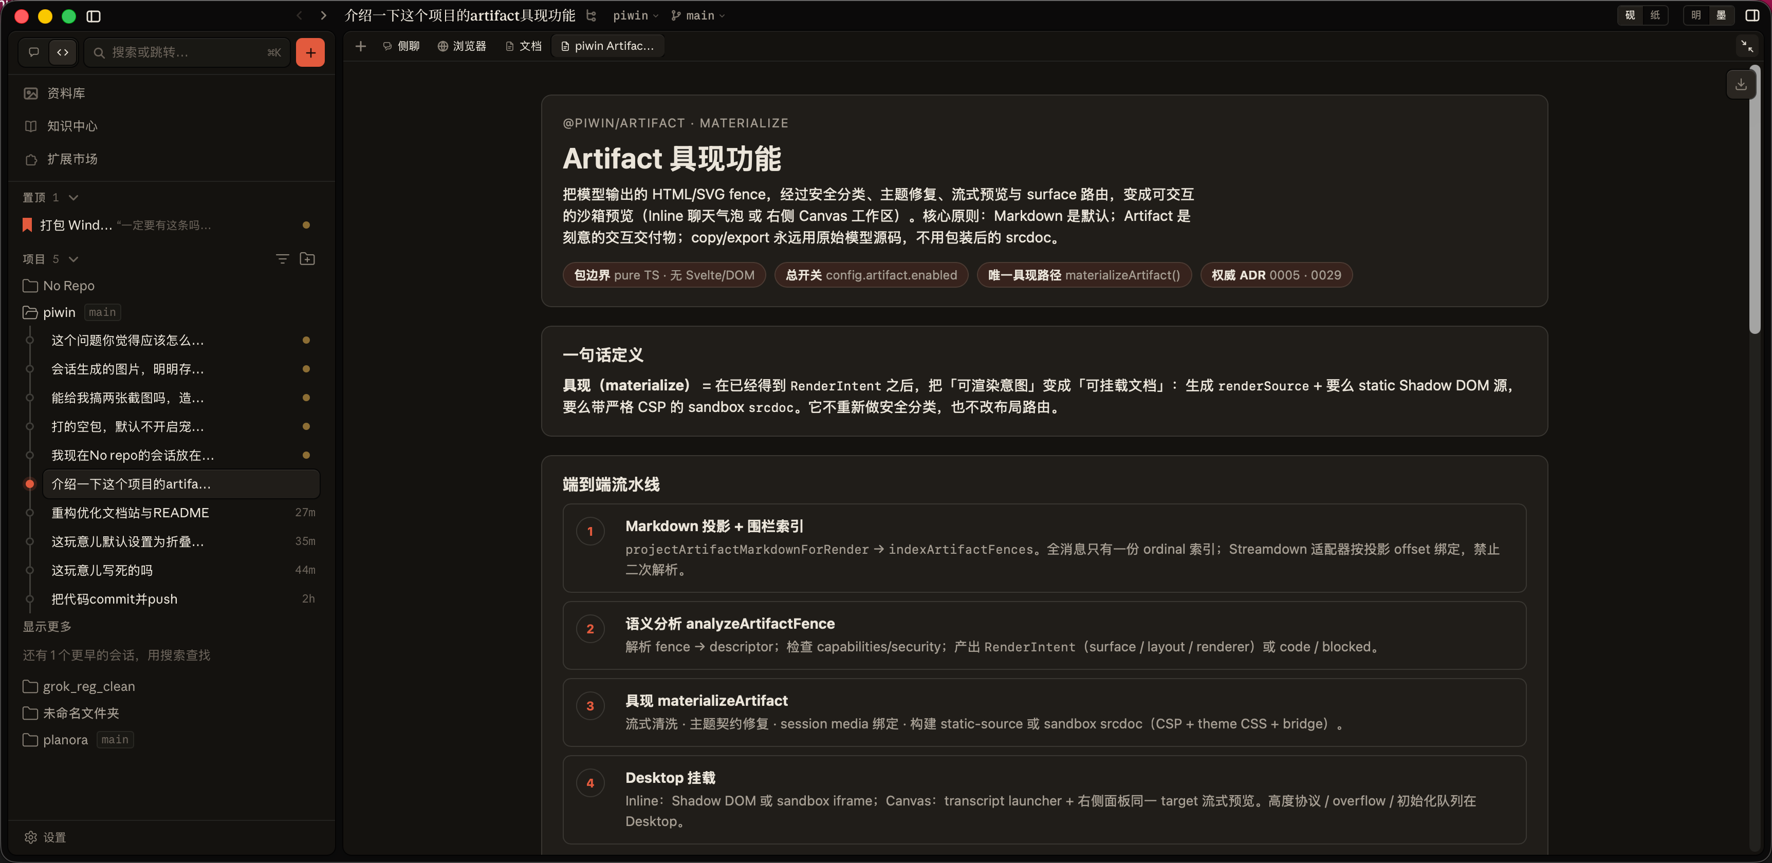Open session 重构优化文档站与README
The width and height of the screenshot is (1772, 863).
(180, 513)
